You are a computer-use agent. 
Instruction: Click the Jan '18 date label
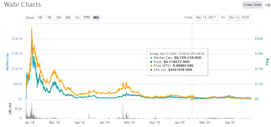click(x=29, y=123)
